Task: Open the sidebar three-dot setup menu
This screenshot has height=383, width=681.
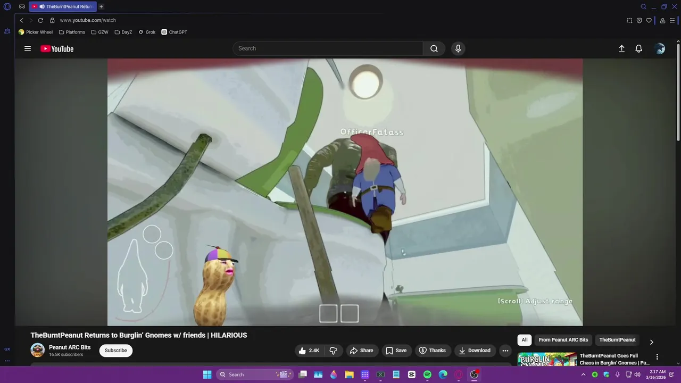Action: point(7,361)
